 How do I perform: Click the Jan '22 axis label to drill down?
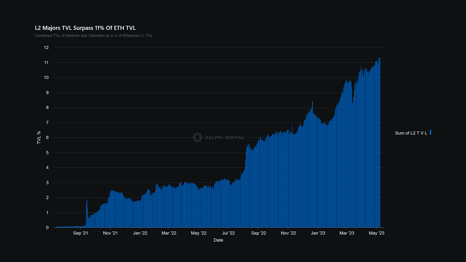(140, 233)
